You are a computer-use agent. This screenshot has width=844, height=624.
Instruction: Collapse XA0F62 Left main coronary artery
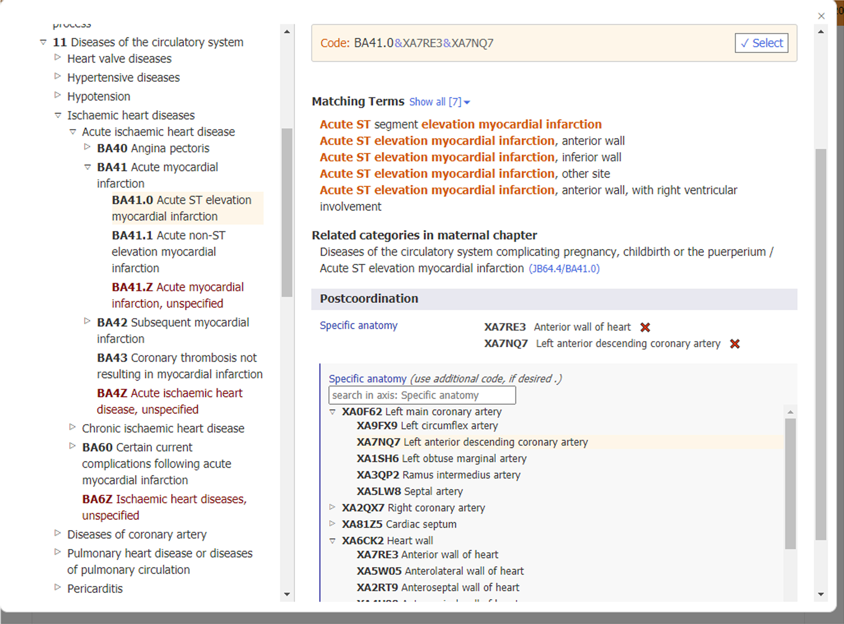[332, 412]
